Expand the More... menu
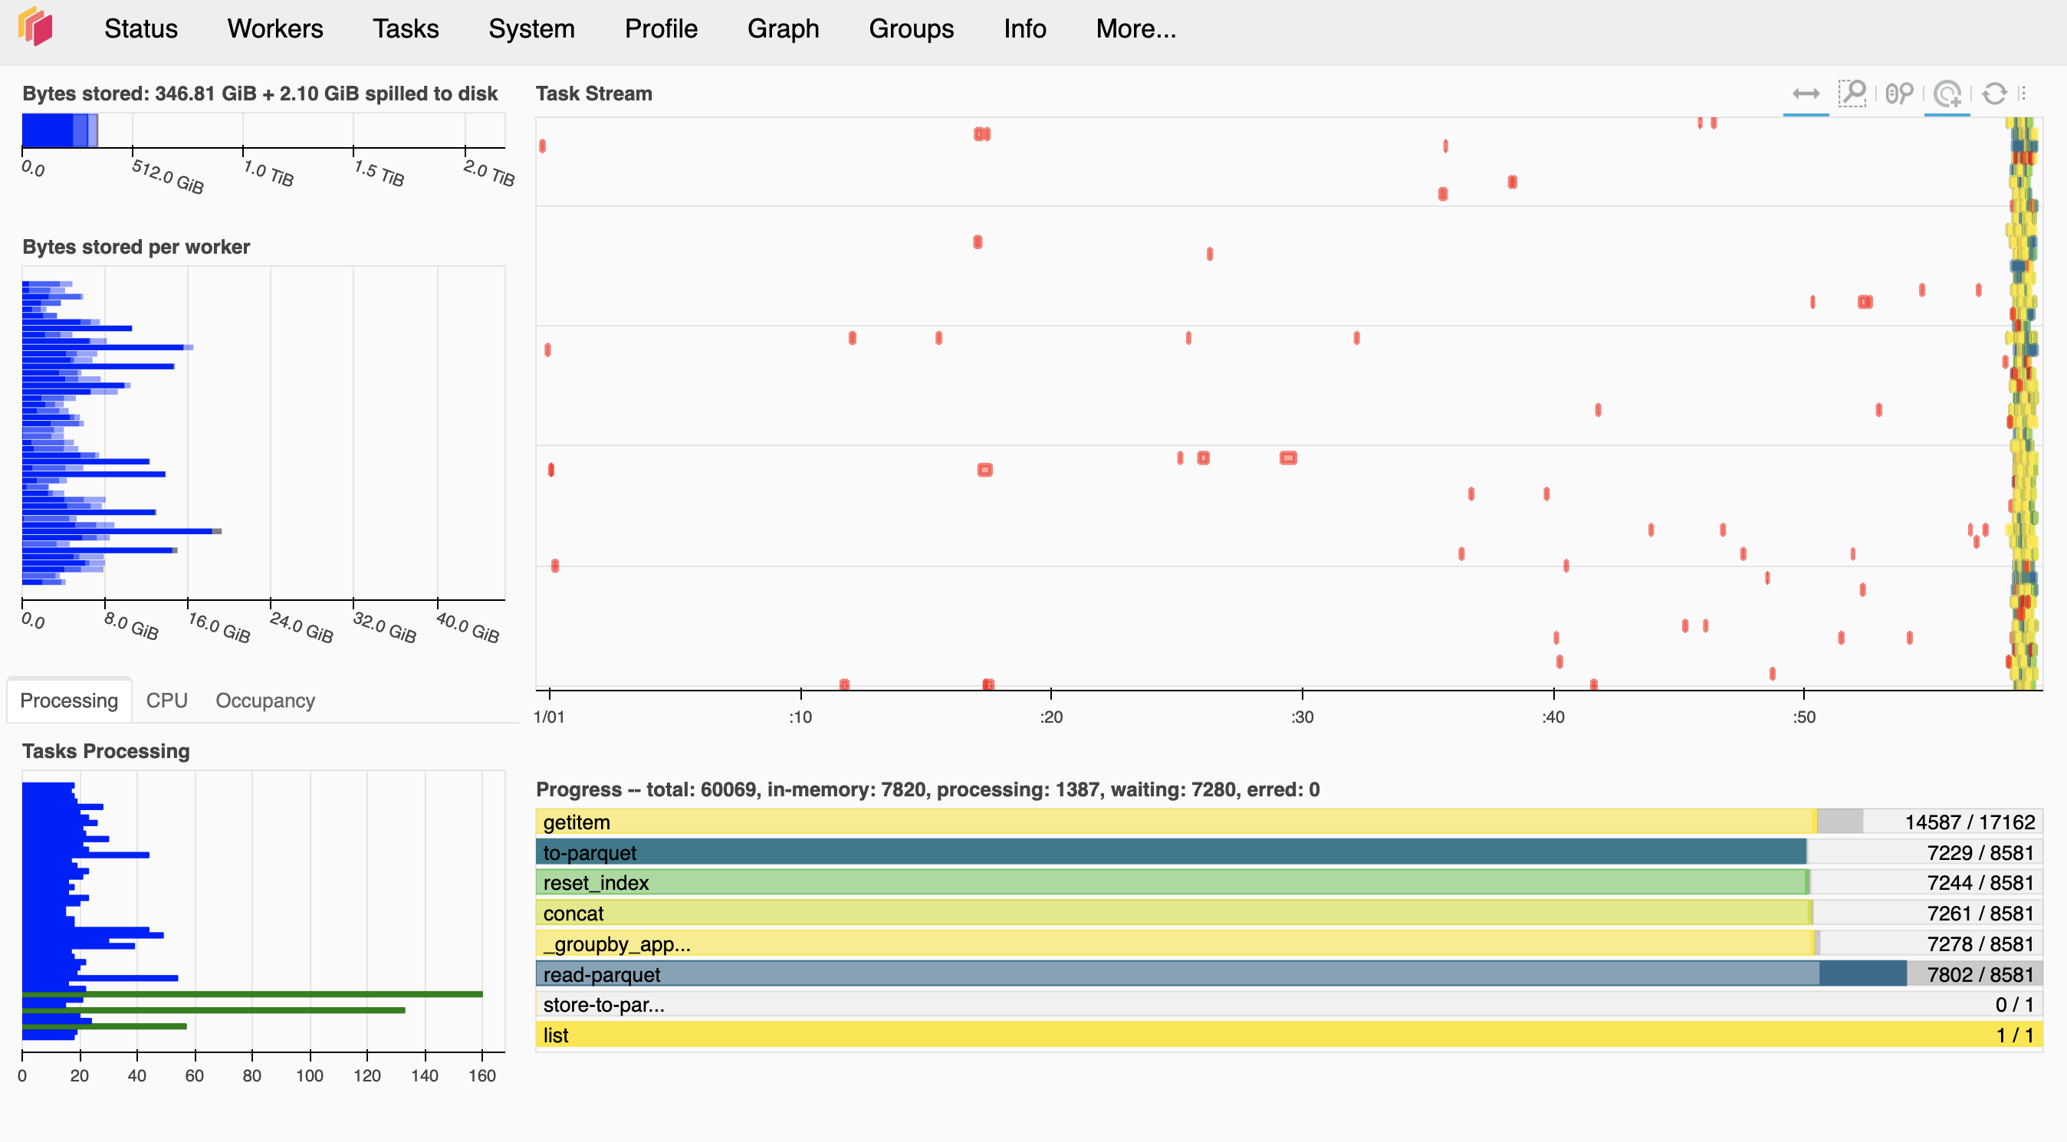 click(1136, 29)
